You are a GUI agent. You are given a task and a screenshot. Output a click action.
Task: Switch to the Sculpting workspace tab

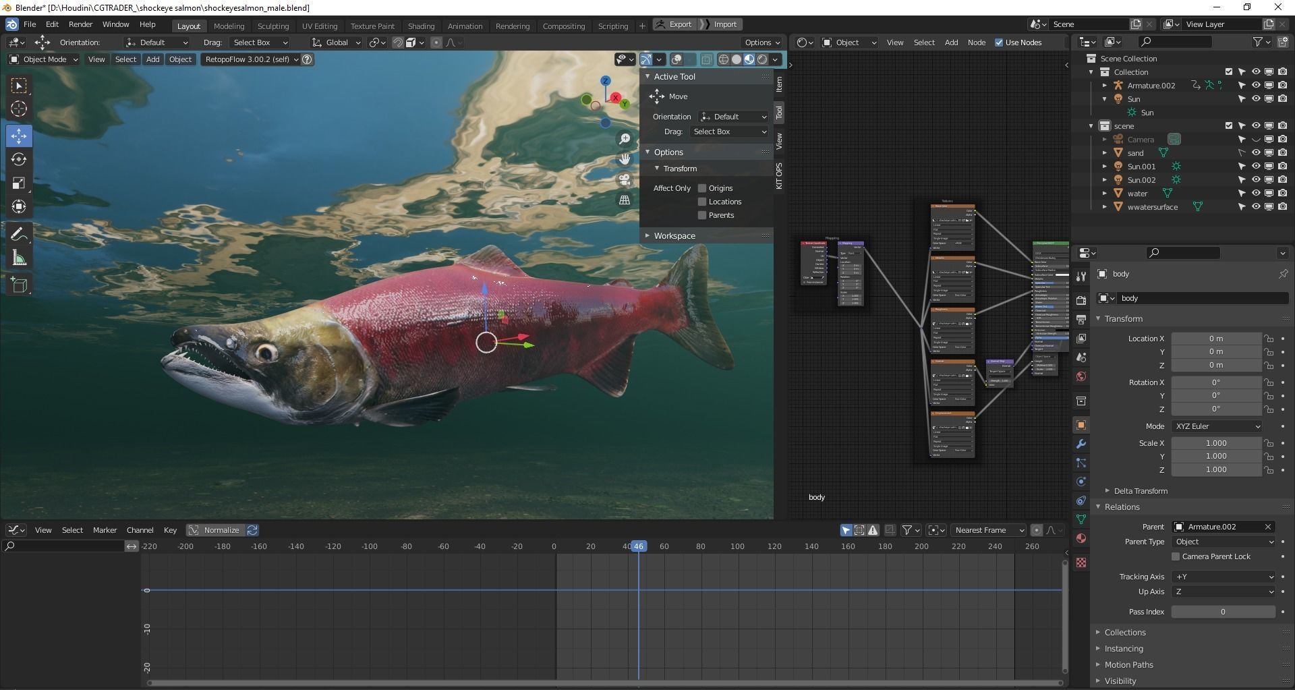click(x=272, y=26)
